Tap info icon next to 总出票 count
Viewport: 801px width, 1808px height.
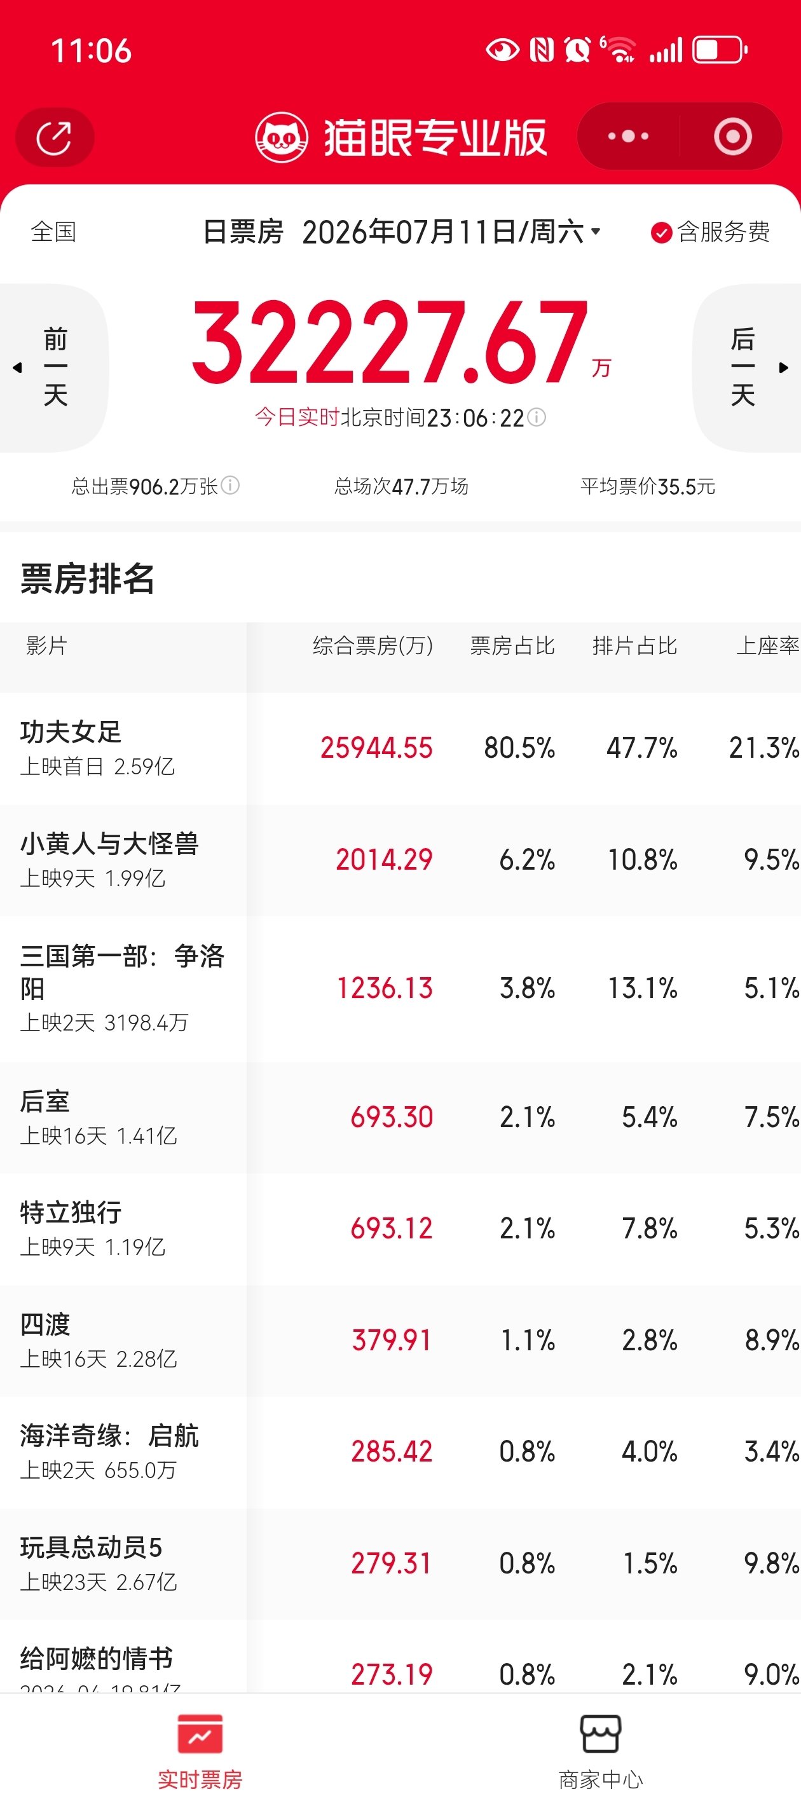coord(230,485)
